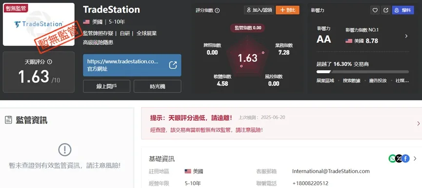Screen dimensions: 422x188
Task: Click the 超越了 16.30% 交易商 text
Action: coord(342,64)
